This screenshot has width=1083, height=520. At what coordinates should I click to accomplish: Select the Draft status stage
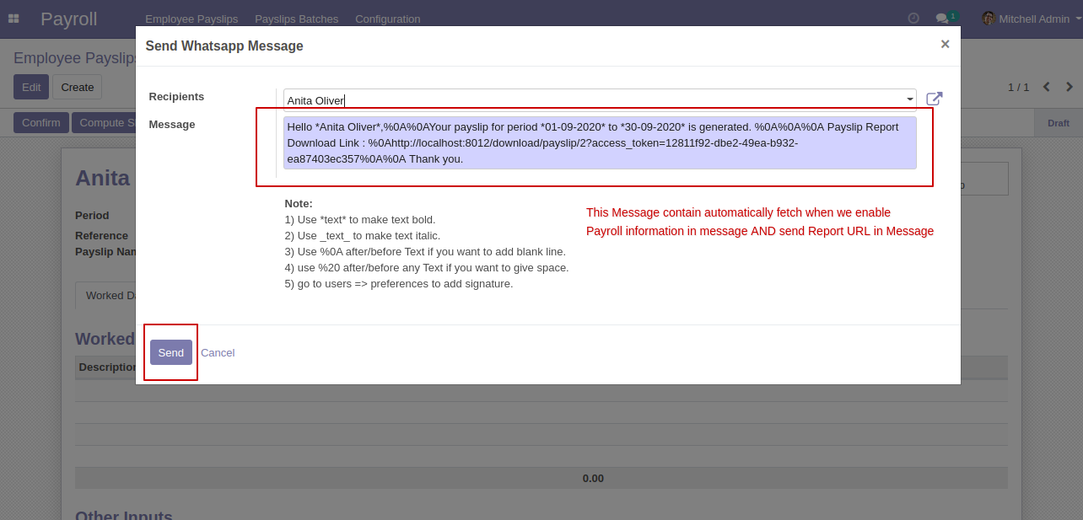1059,122
